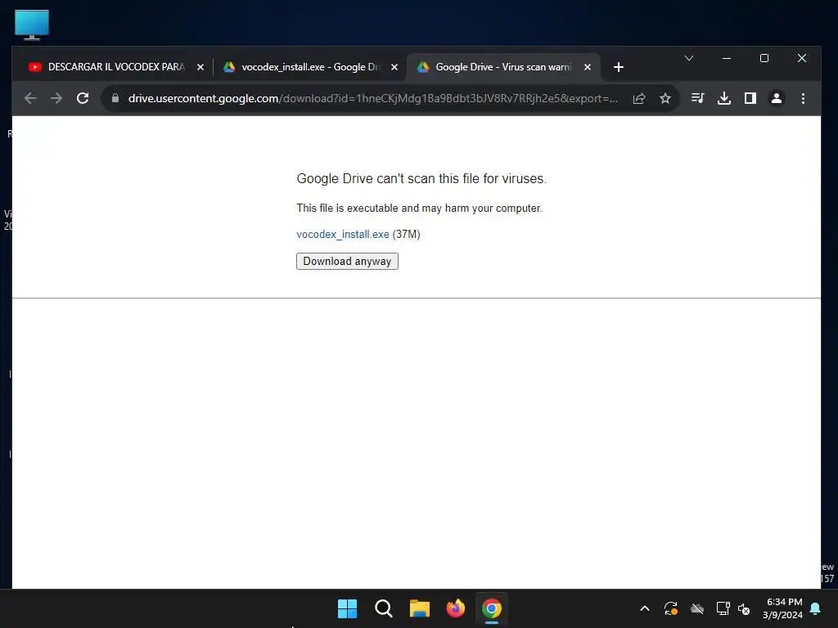Click the executable may harm warning text
This screenshot has height=628, width=838.
tap(419, 209)
